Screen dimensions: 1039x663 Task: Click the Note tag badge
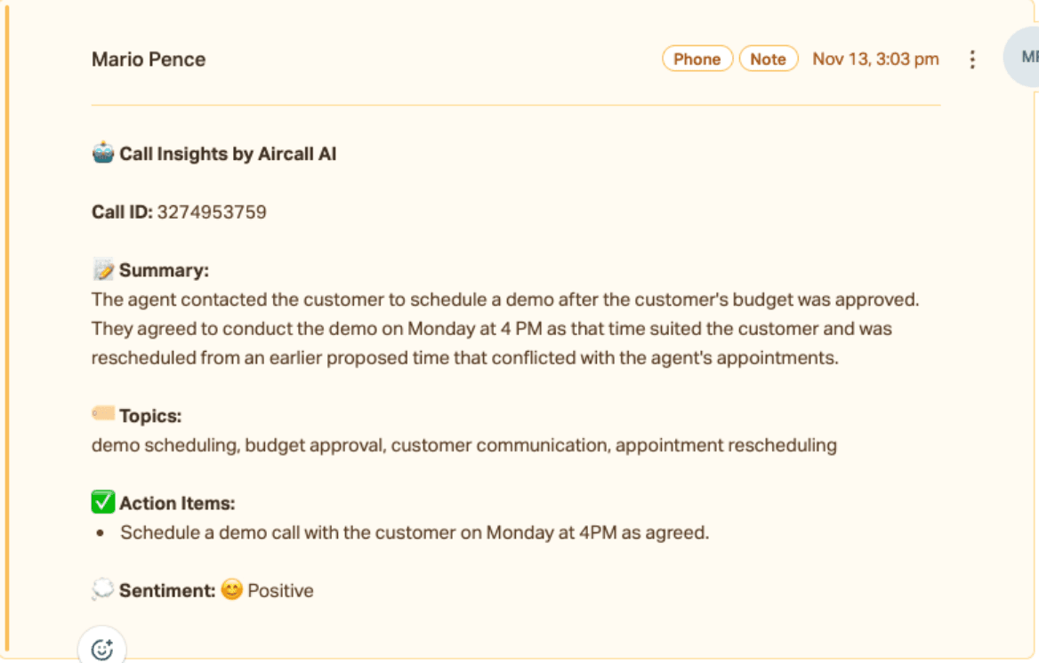point(768,60)
